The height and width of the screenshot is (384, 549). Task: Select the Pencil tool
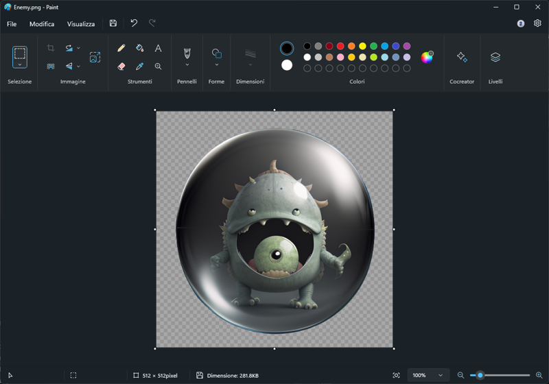click(121, 49)
